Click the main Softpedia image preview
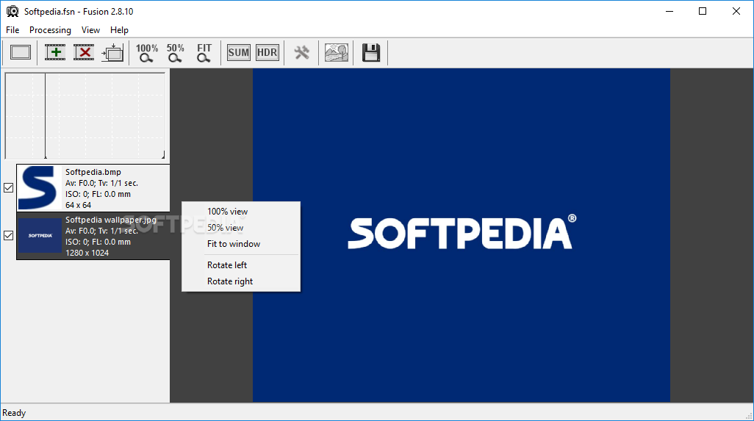The width and height of the screenshot is (754, 421). point(462,235)
